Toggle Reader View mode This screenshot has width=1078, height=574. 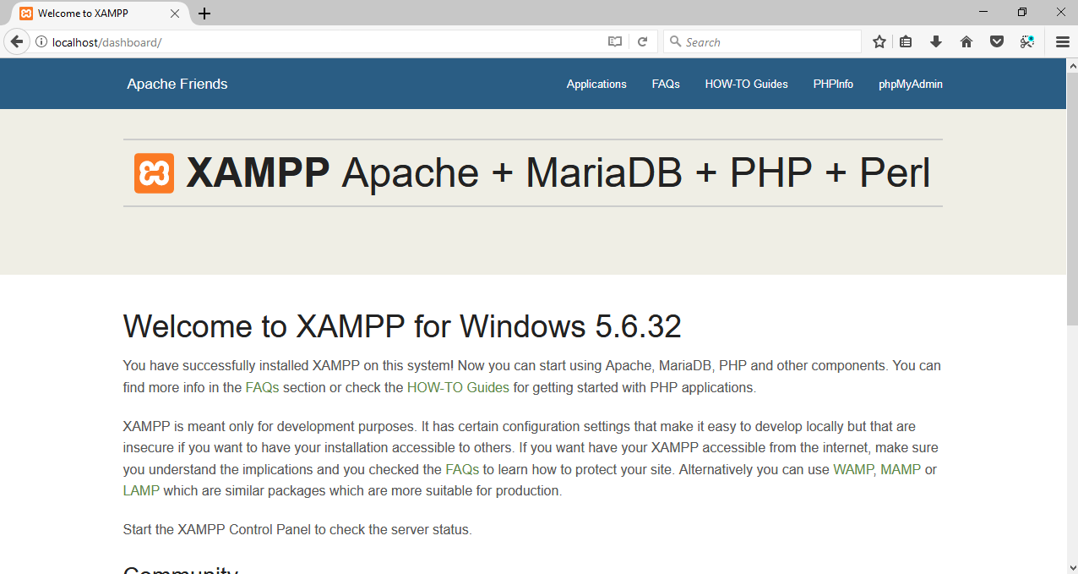(x=614, y=41)
